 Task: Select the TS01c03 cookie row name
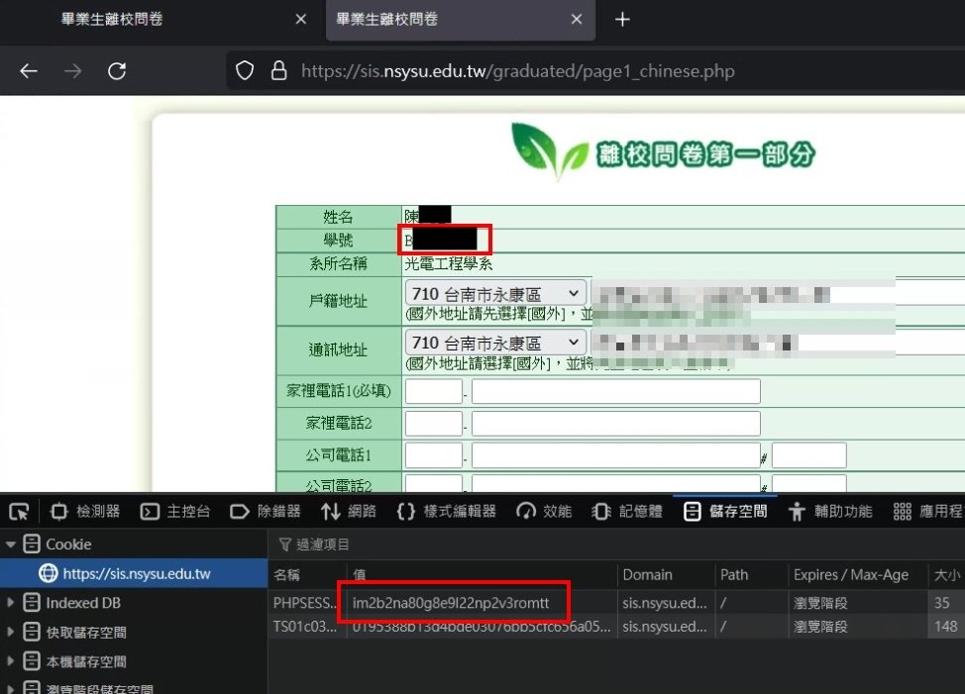point(306,627)
